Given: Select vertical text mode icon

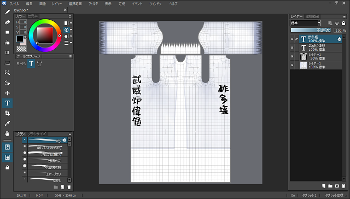Looking at the screenshot, I should click(x=39, y=63).
